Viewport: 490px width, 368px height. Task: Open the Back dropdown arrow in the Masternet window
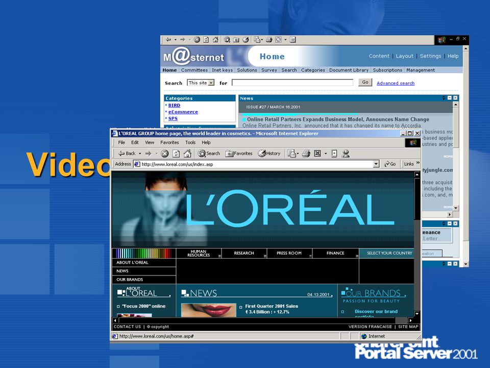(175, 40)
